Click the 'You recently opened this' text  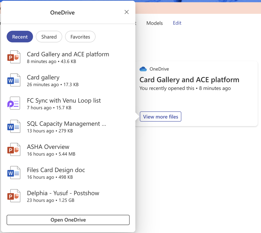coord(167,88)
